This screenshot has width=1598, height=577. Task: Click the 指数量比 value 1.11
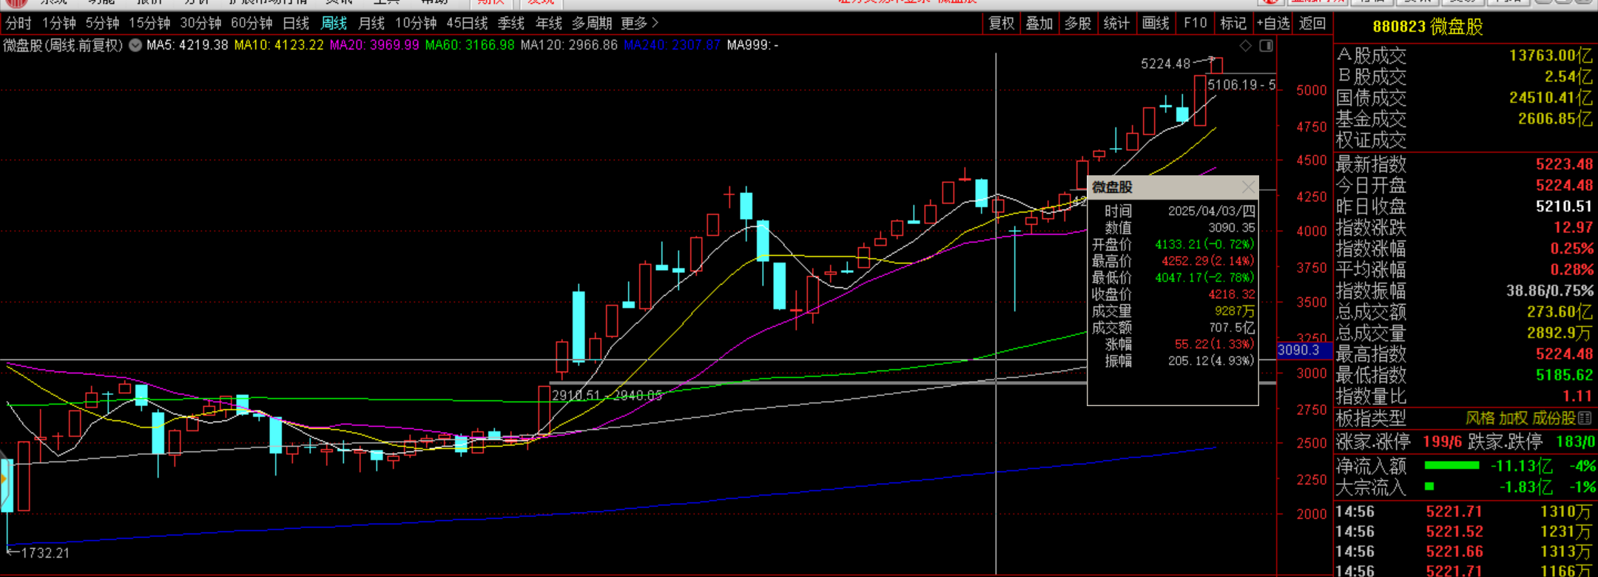[1577, 397]
